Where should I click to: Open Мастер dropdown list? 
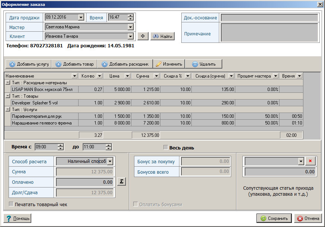(130, 27)
